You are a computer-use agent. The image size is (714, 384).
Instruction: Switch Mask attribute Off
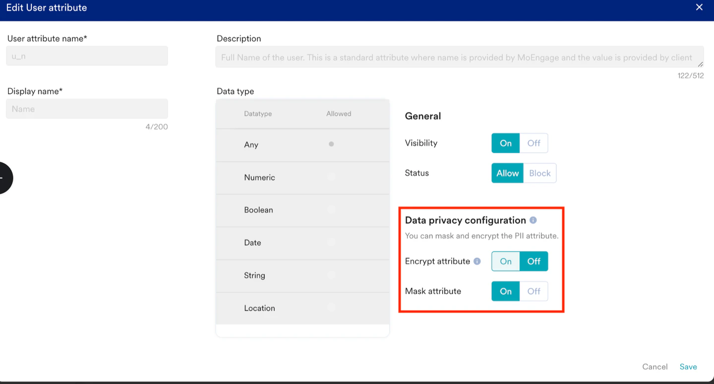(534, 291)
